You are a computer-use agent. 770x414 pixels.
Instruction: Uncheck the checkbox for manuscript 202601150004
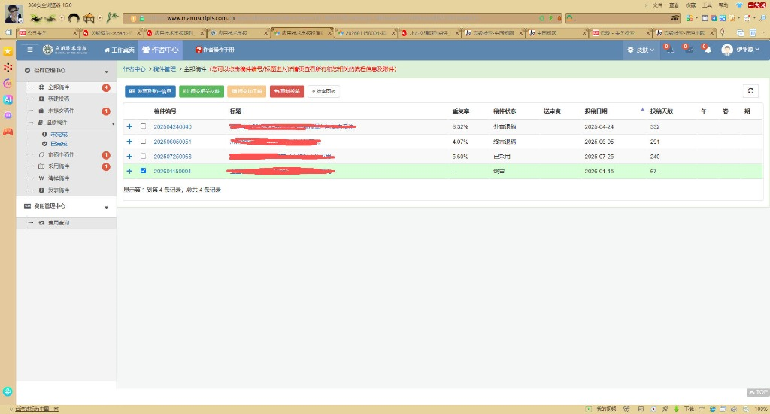click(144, 171)
